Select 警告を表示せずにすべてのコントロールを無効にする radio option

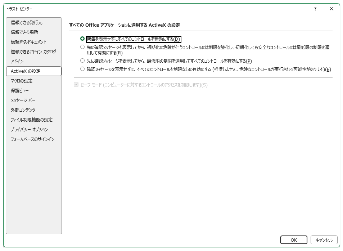82,39
